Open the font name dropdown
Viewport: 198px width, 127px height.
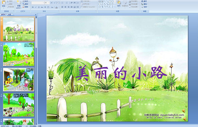pos(43,3)
